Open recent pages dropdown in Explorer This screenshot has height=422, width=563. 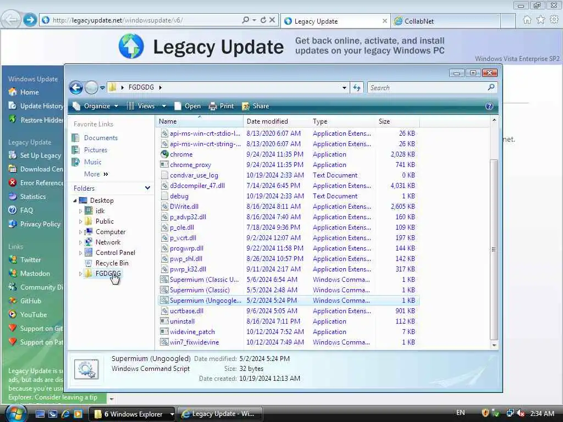click(x=102, y=87)
